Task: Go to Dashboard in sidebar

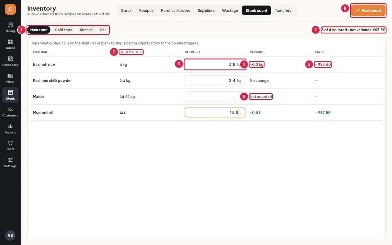Action: click(10, 61)
